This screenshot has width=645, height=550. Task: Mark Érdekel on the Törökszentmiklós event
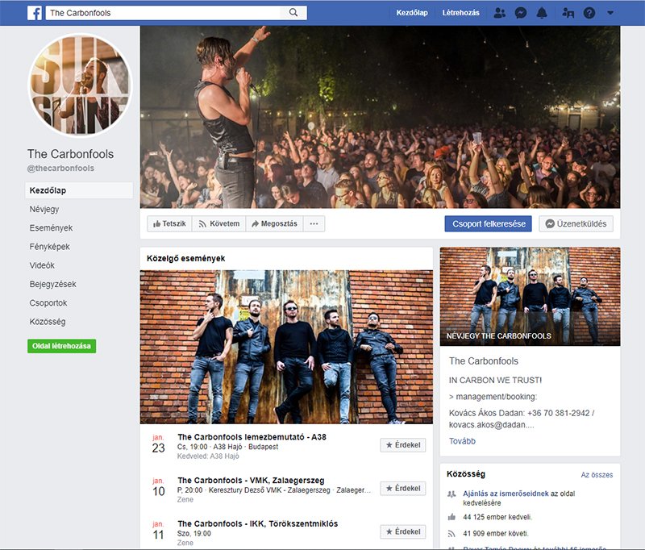(403, 532)
